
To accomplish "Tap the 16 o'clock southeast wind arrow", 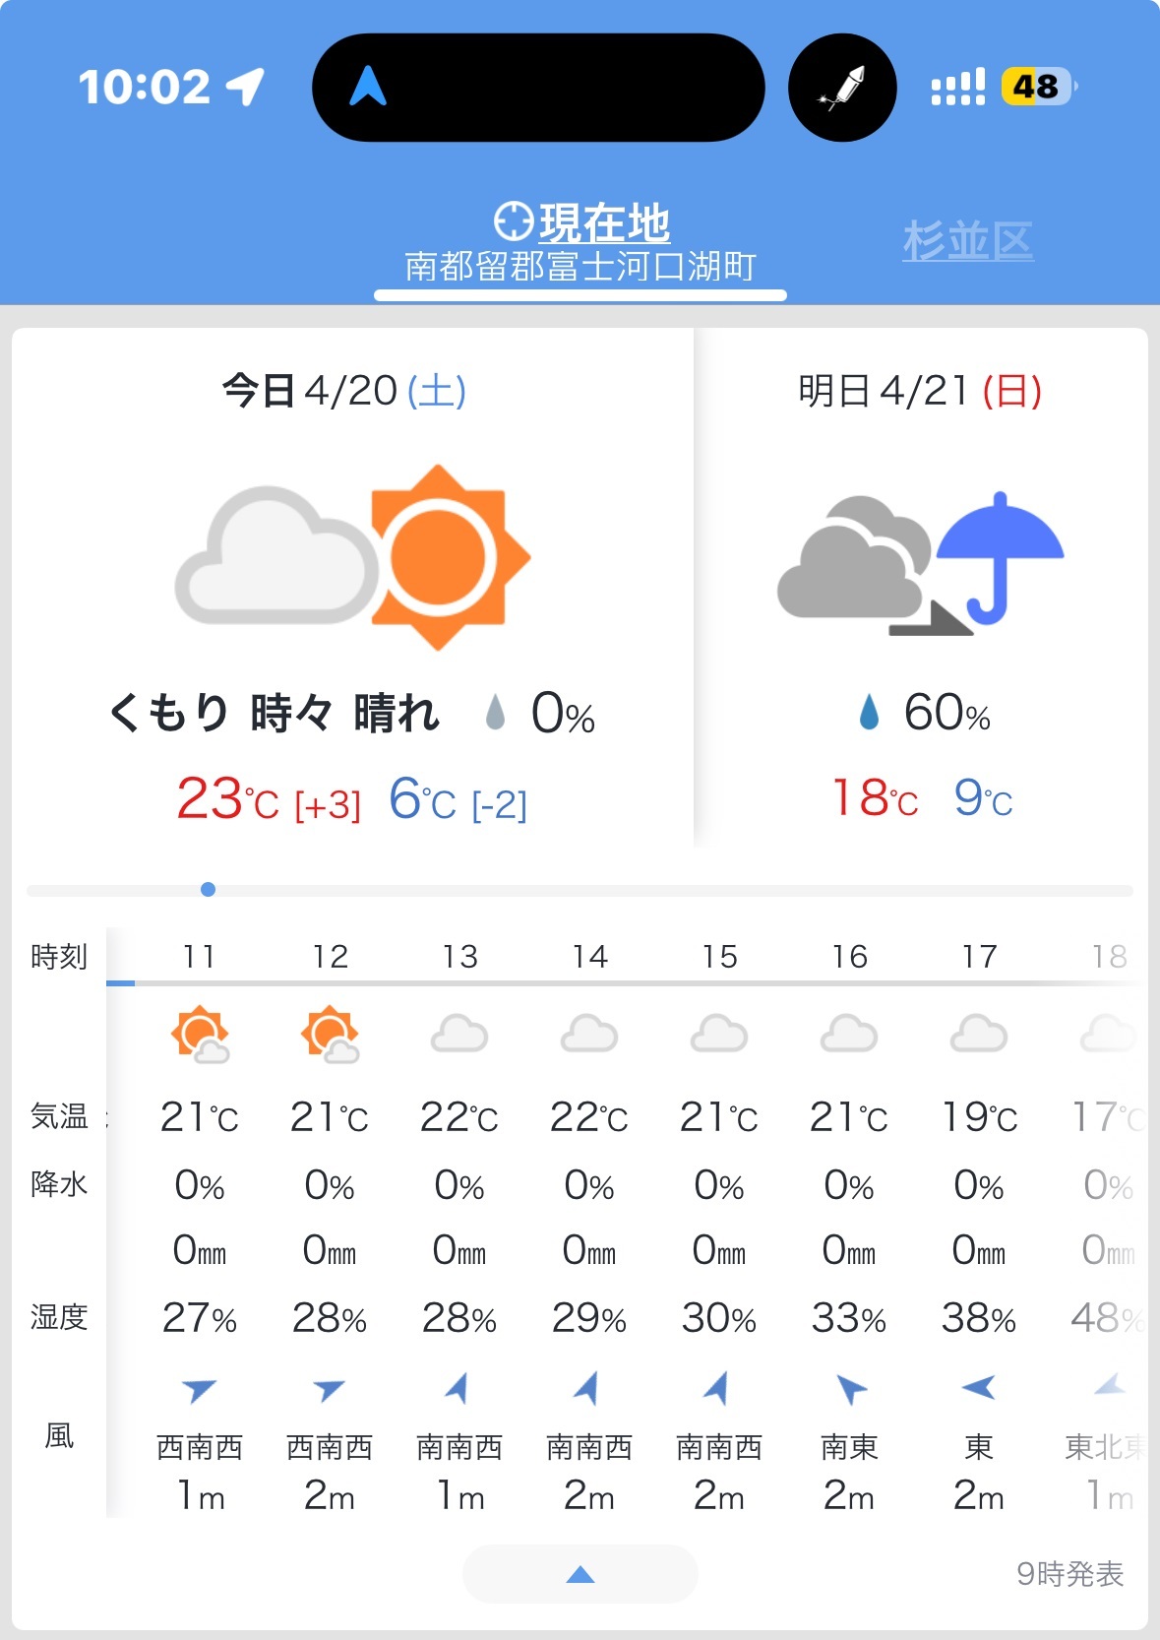I will click(x=850, y=1389).
